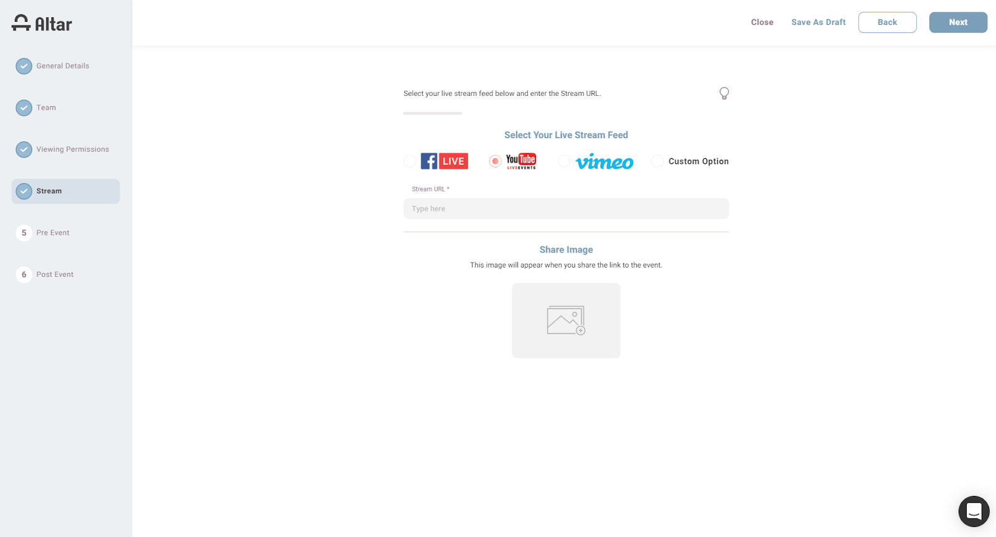Go to Stream step
Image resolution: width=996 pixels, height=537 pixels.
click(x=65, y=191)
